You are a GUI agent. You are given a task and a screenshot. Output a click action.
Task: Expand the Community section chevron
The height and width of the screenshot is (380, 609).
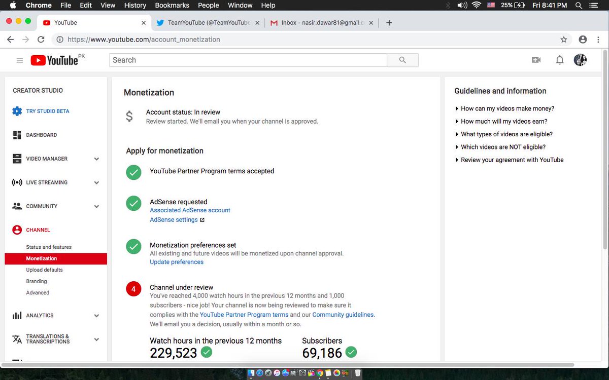coord(96,207)
